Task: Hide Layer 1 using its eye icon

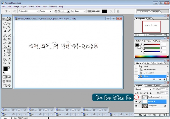Action: (136, 101)
